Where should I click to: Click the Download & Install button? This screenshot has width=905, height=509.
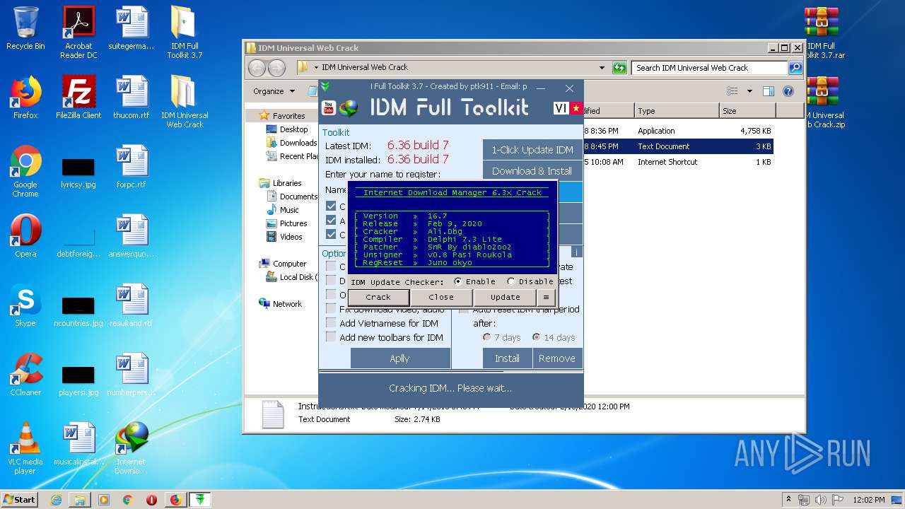[532, 171]
